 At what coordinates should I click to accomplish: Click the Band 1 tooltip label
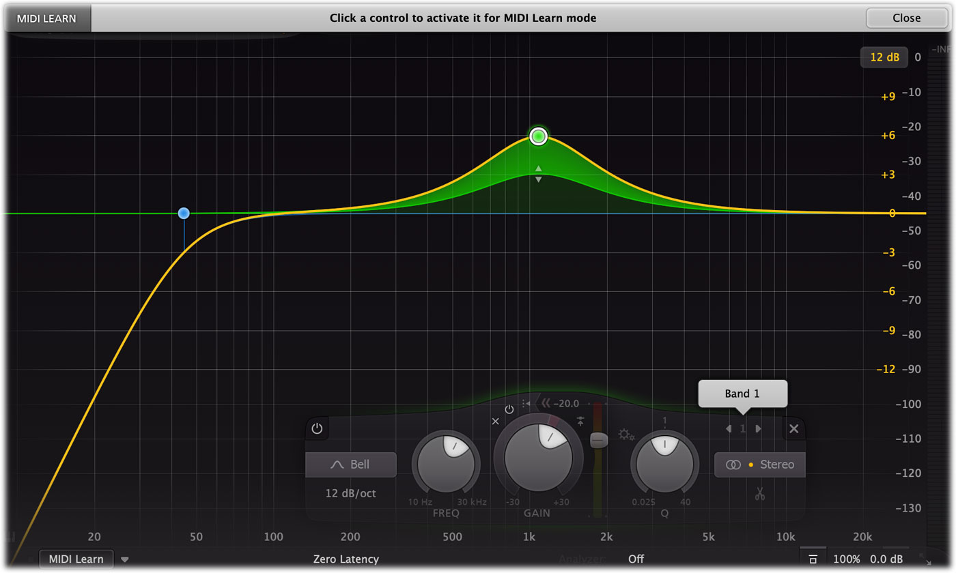742,394
